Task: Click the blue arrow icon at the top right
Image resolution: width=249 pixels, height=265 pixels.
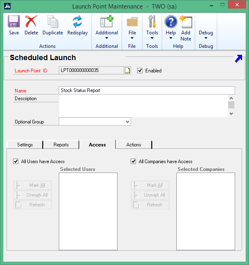Action: [238, 58]
